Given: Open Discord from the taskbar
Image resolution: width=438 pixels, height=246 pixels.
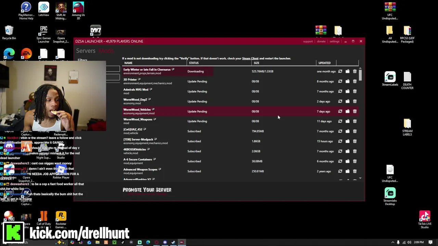Looking at the screenshot, I should (x=165, y=242).
